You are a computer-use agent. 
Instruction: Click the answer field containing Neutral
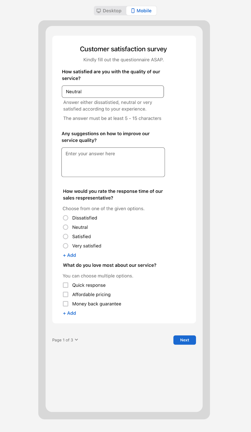pyautogui.click(x=113, y=92)
